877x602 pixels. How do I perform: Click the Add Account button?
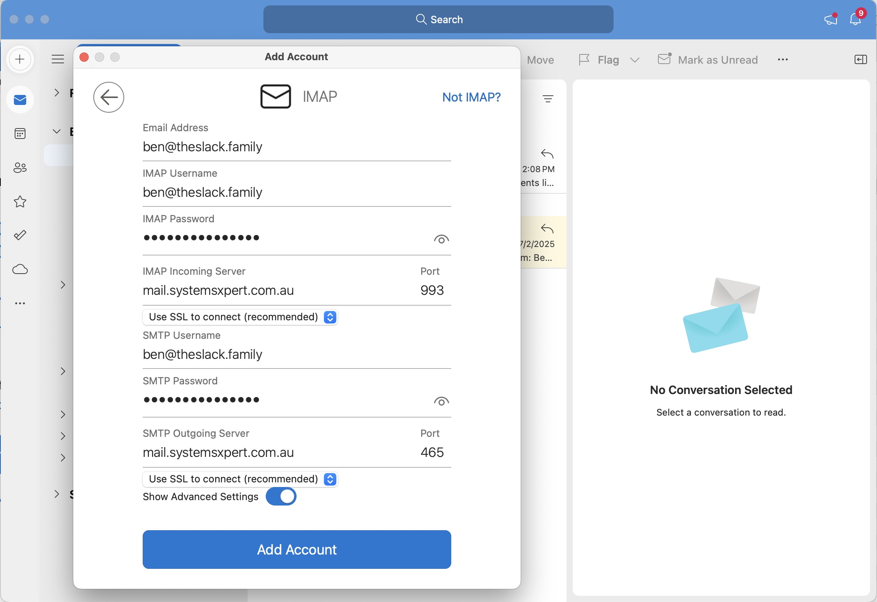[297, 550]
